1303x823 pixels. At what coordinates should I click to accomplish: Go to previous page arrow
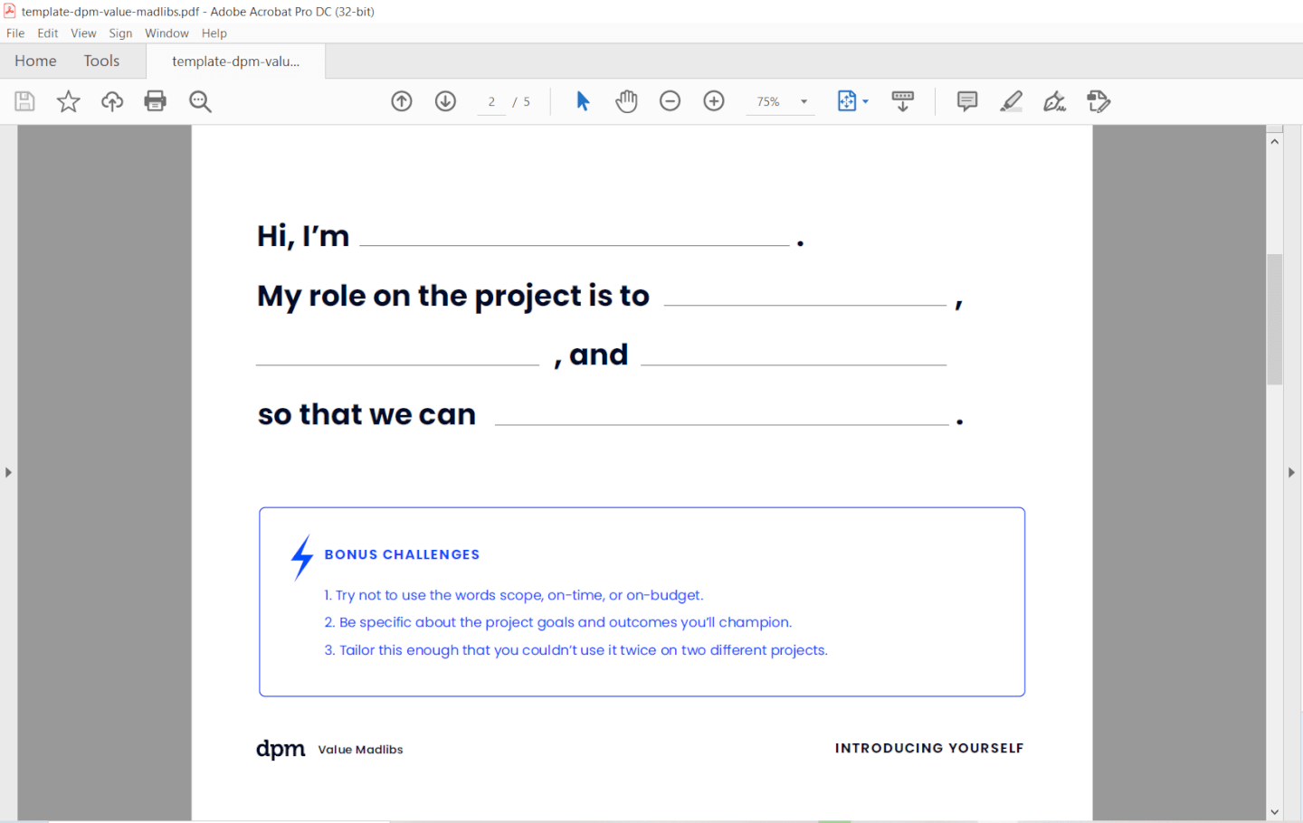[402, 101]
